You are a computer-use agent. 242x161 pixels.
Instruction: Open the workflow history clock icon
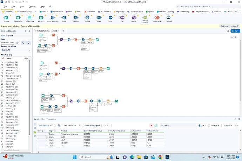[228, 31]
